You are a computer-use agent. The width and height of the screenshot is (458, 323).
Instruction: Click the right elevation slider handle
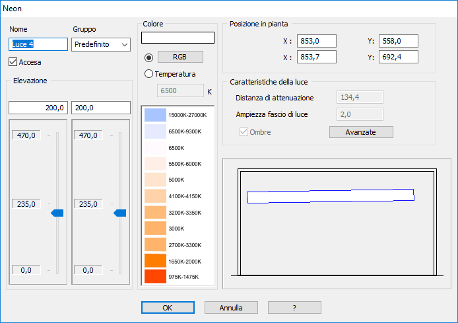119,213
